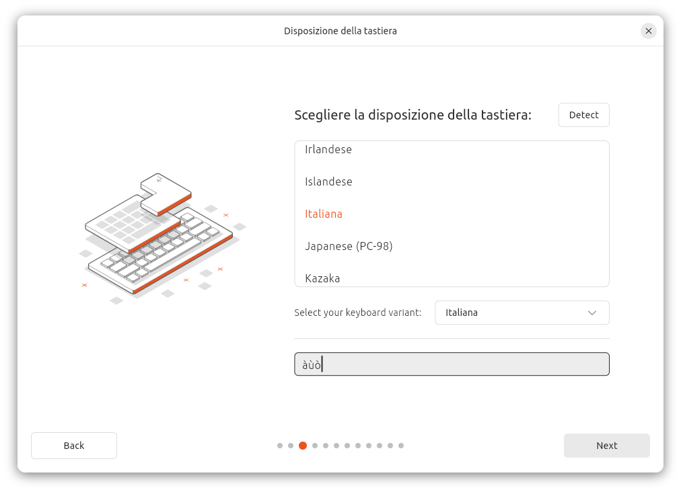Pick Japanese (PC-98) from the list

349,246
